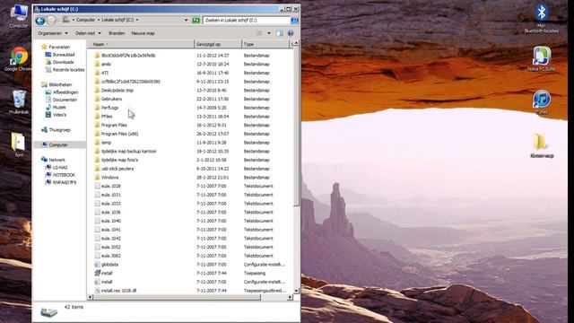Select the temp folder name
The height and width of the screenshot is (323, 574).
106,143
